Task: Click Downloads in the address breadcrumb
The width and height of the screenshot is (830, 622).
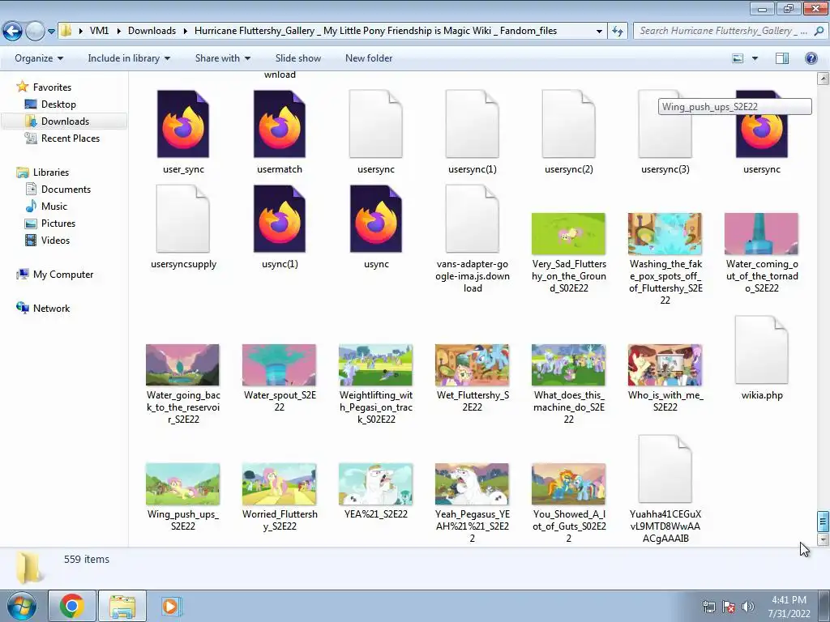Action: tap(152, 31)
